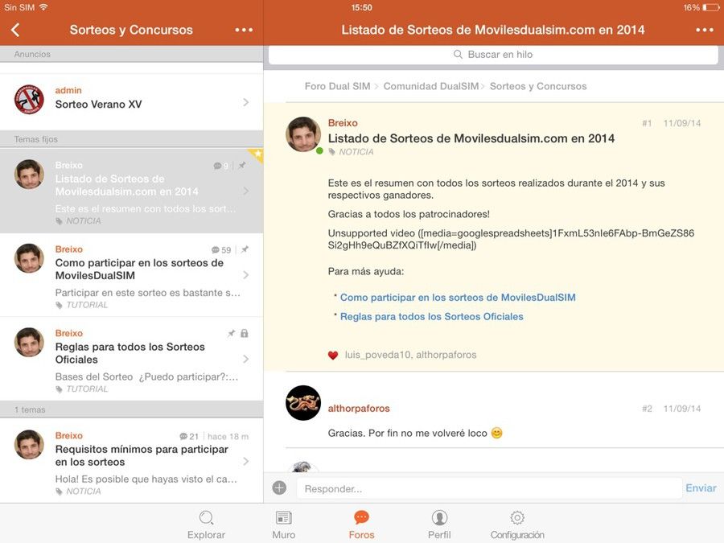Open the admin avatar in Sorteo Verano XV
724x543 pixels.
(x=29, y=99)
